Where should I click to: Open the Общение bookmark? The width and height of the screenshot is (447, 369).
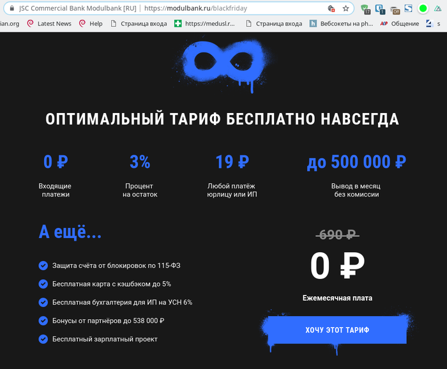[400, 24]
